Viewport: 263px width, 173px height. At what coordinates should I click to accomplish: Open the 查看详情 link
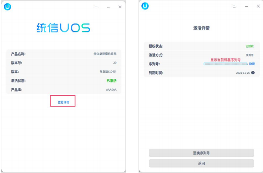(x=64, y=102)
